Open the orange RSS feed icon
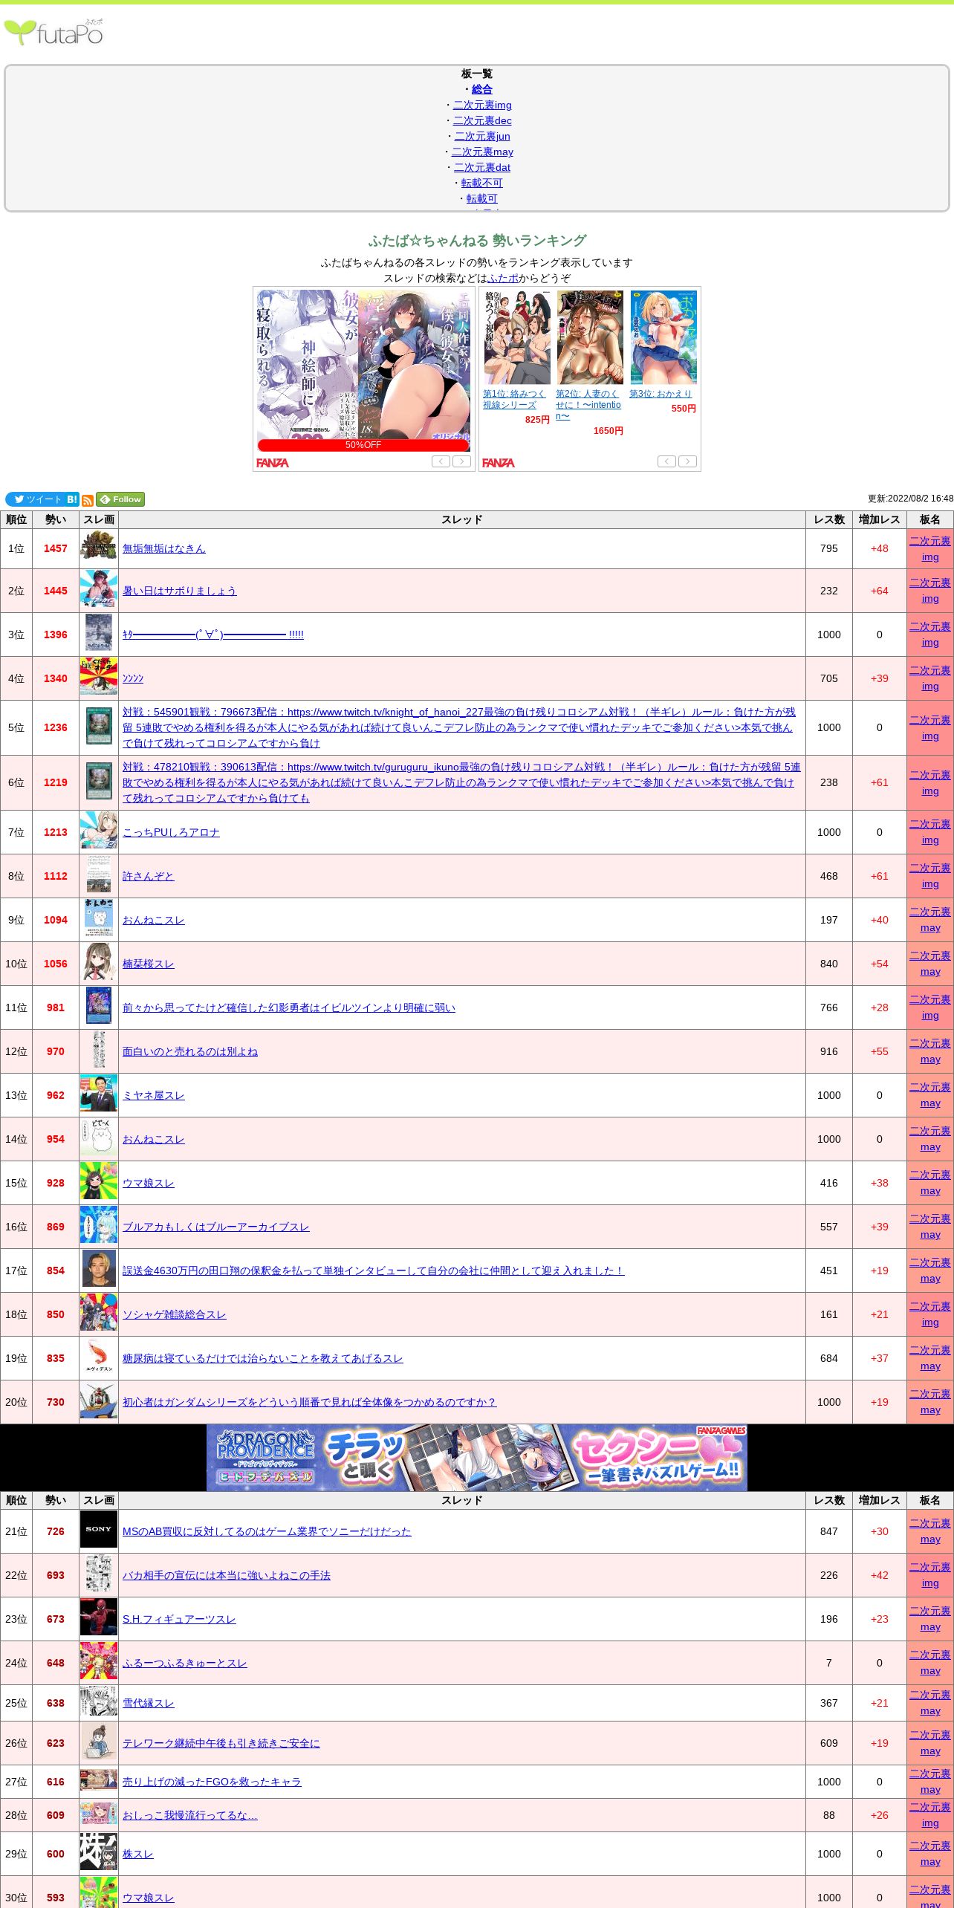This screenshot has width=954, height=1908. click(88, 500)
